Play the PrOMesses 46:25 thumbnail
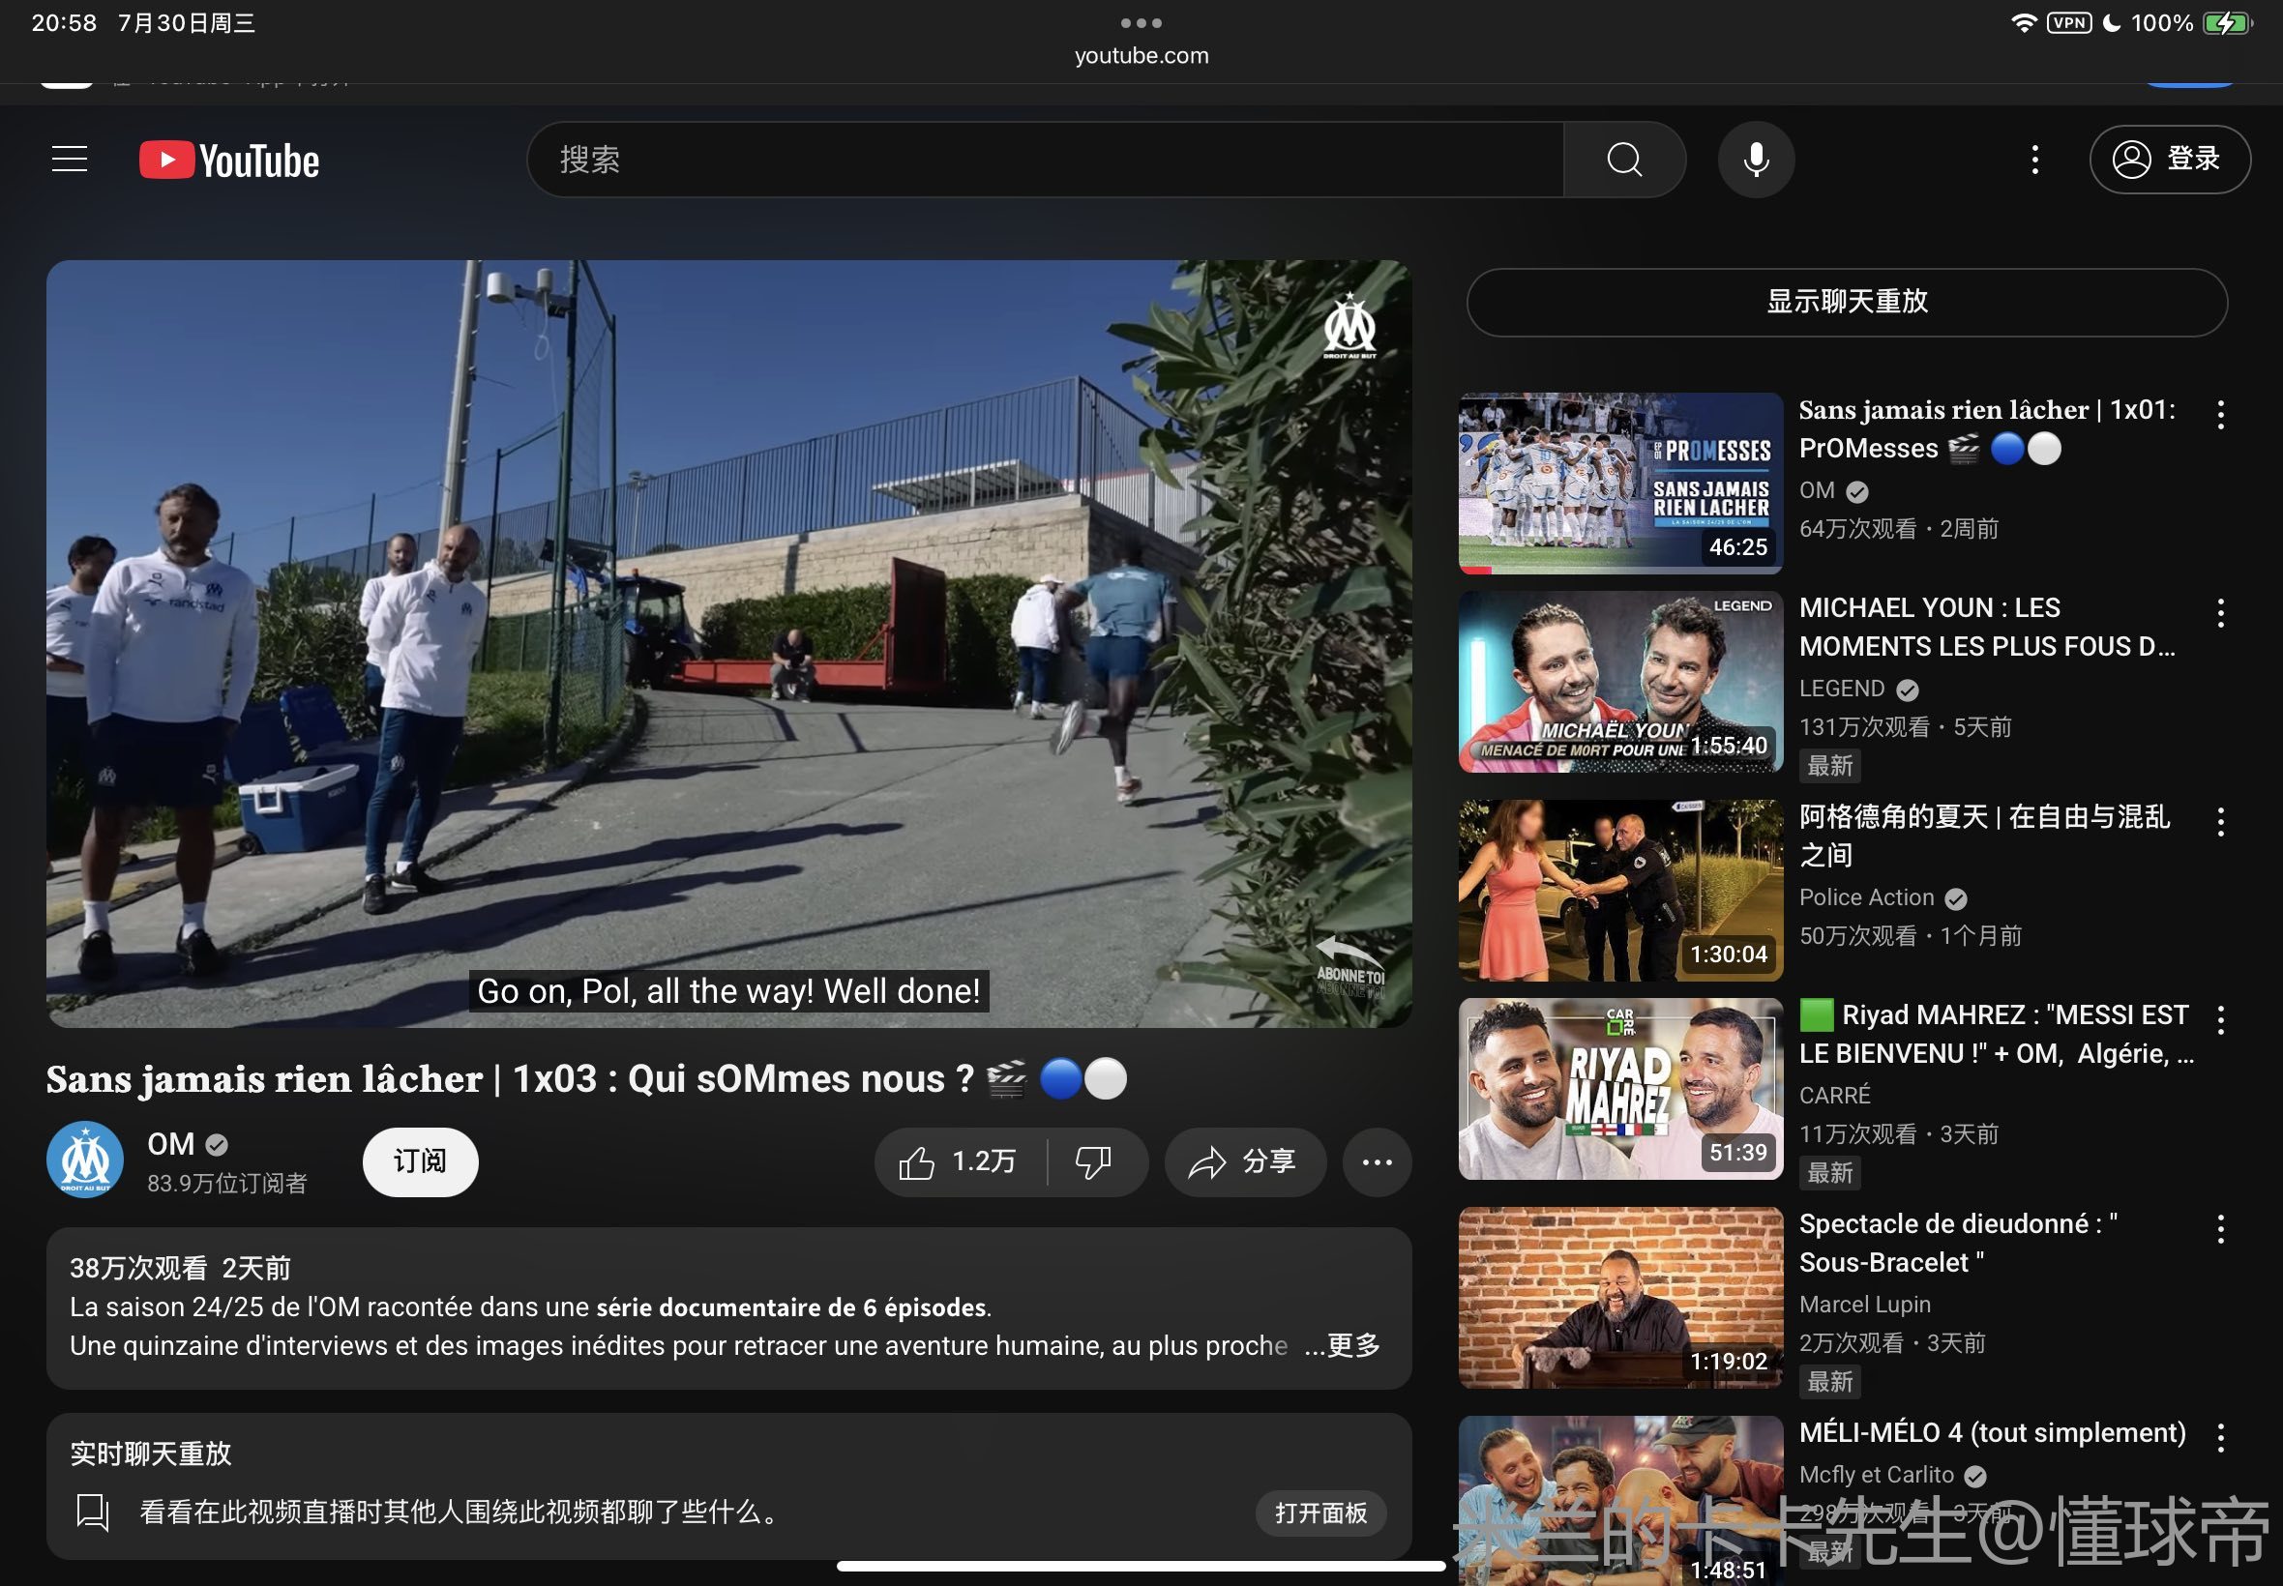The image size is (2283, 1586). pos(1620,483)
